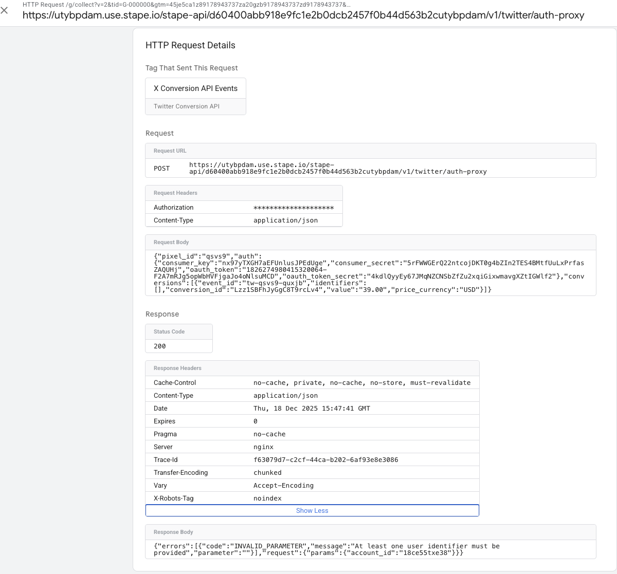Viewport: 617px width, 574px height.
Task: Click the POST request URL value
Action: click(337, 168)
